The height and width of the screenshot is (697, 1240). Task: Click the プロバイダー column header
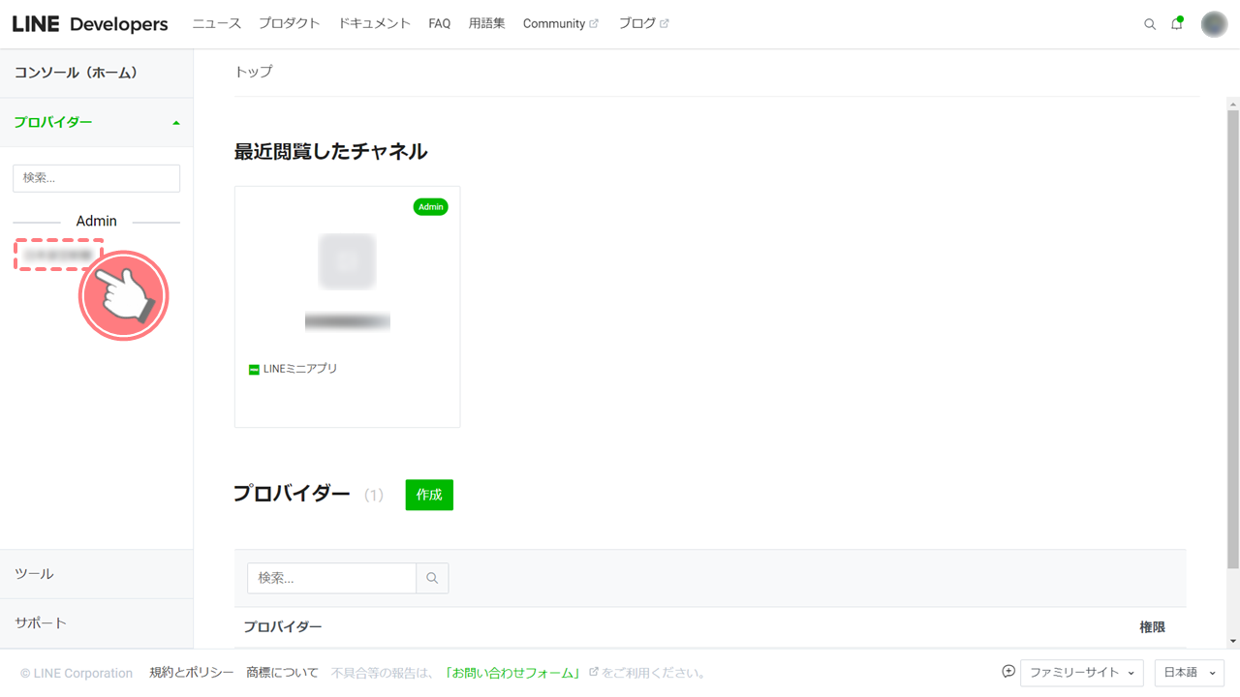click(283, 627)
